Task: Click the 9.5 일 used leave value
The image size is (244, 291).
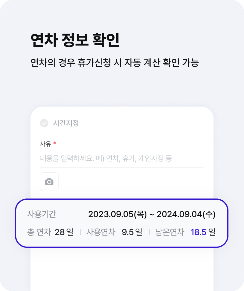Action: (132, 232)
